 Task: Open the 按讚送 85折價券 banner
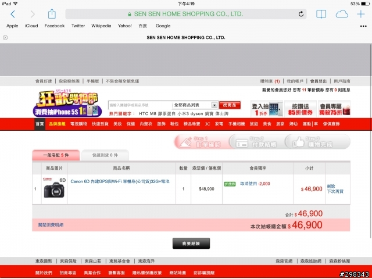pyautogui.click(x=301, y=109)
